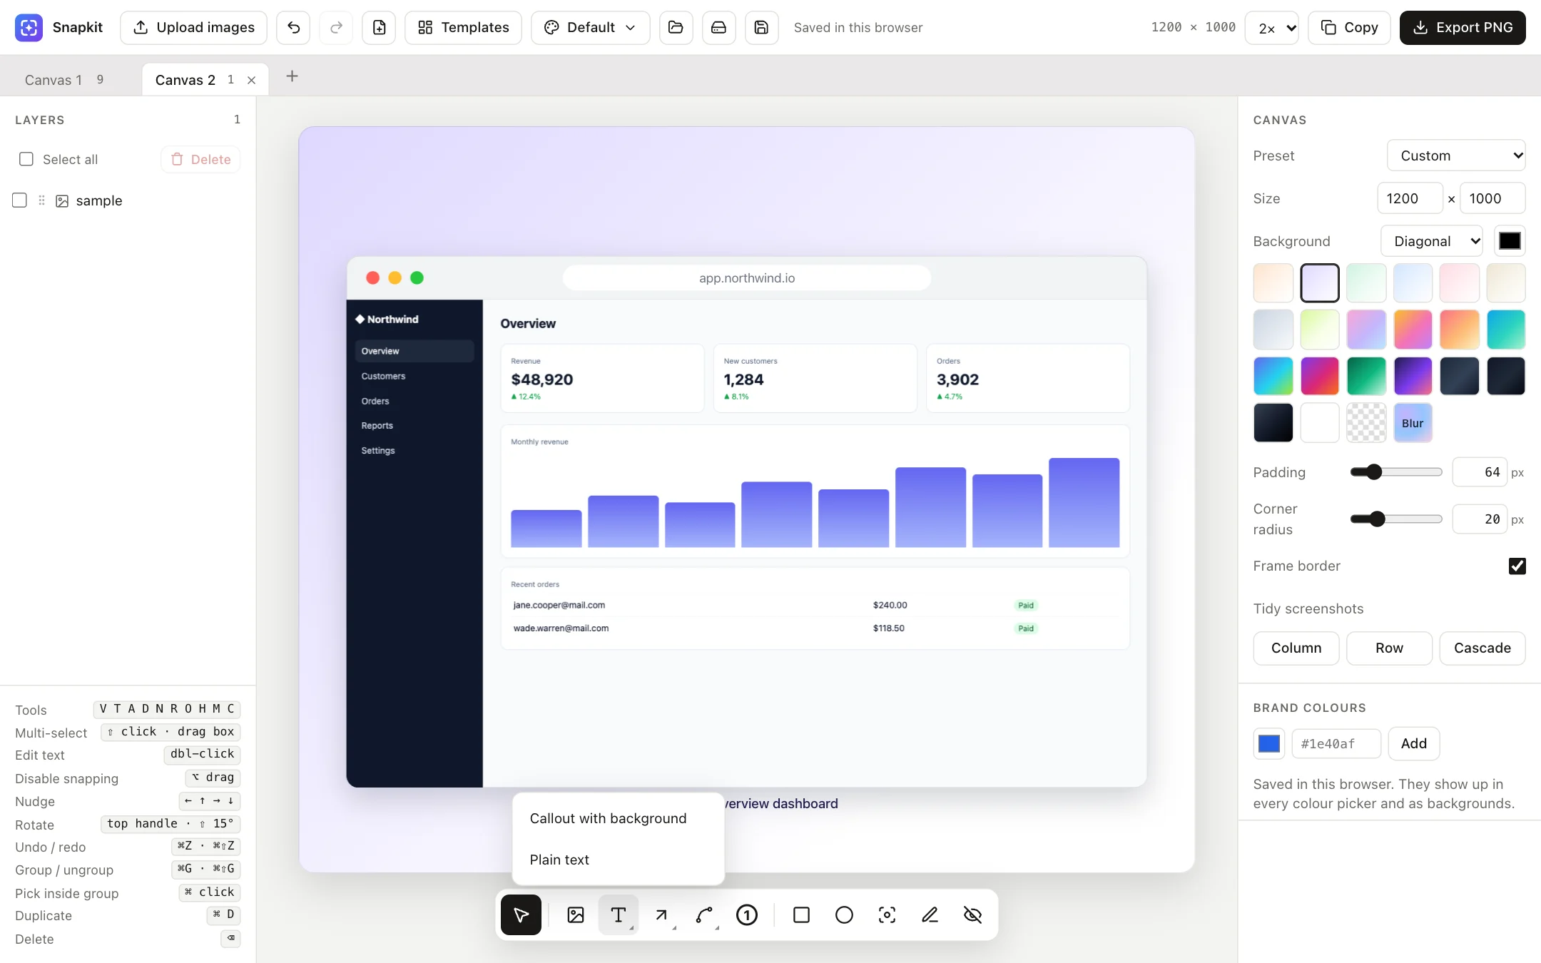1541x963 pixels.
Task: Click the brand colour hex input
Action: pyautogui.click(x=1336, y=743)
